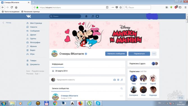Open the VK notifications bell
This screenshot has width=188, height=106.
[86, 17]
